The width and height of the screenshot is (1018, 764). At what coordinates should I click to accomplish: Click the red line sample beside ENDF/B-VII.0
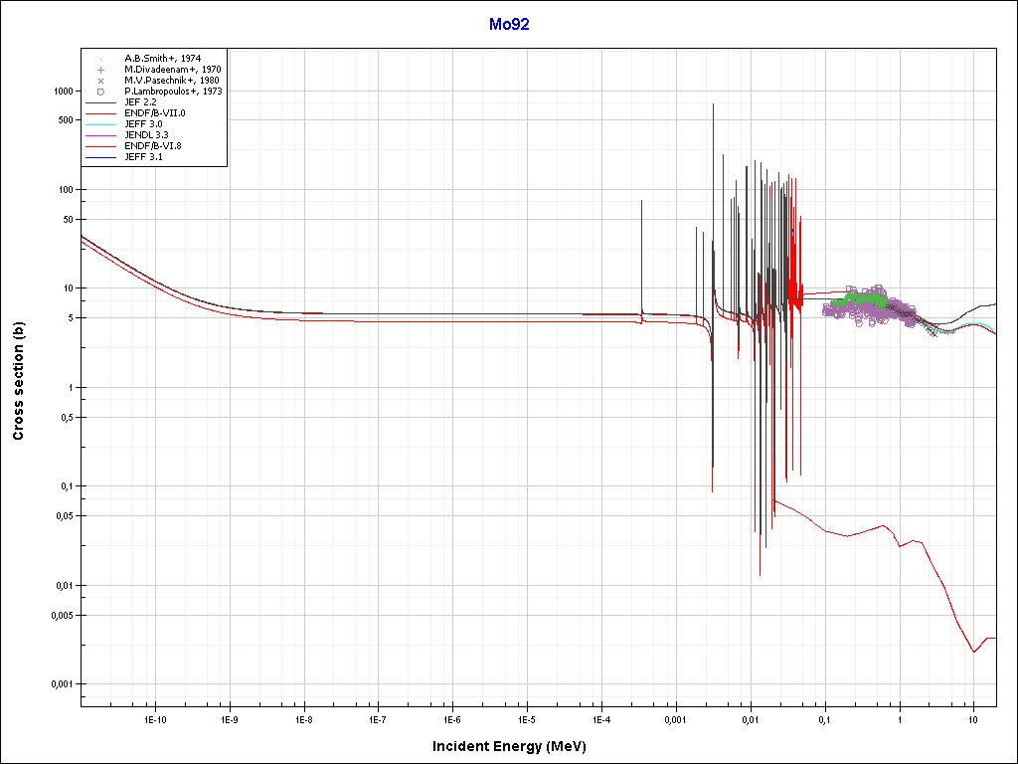(x=100, y=113)
